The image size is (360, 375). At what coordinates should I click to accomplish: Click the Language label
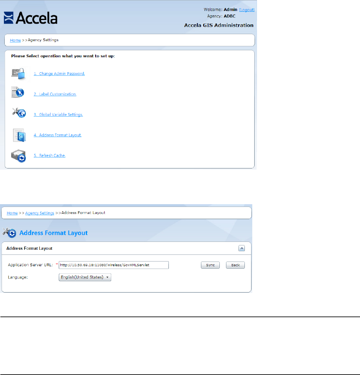tap(18, 278)
